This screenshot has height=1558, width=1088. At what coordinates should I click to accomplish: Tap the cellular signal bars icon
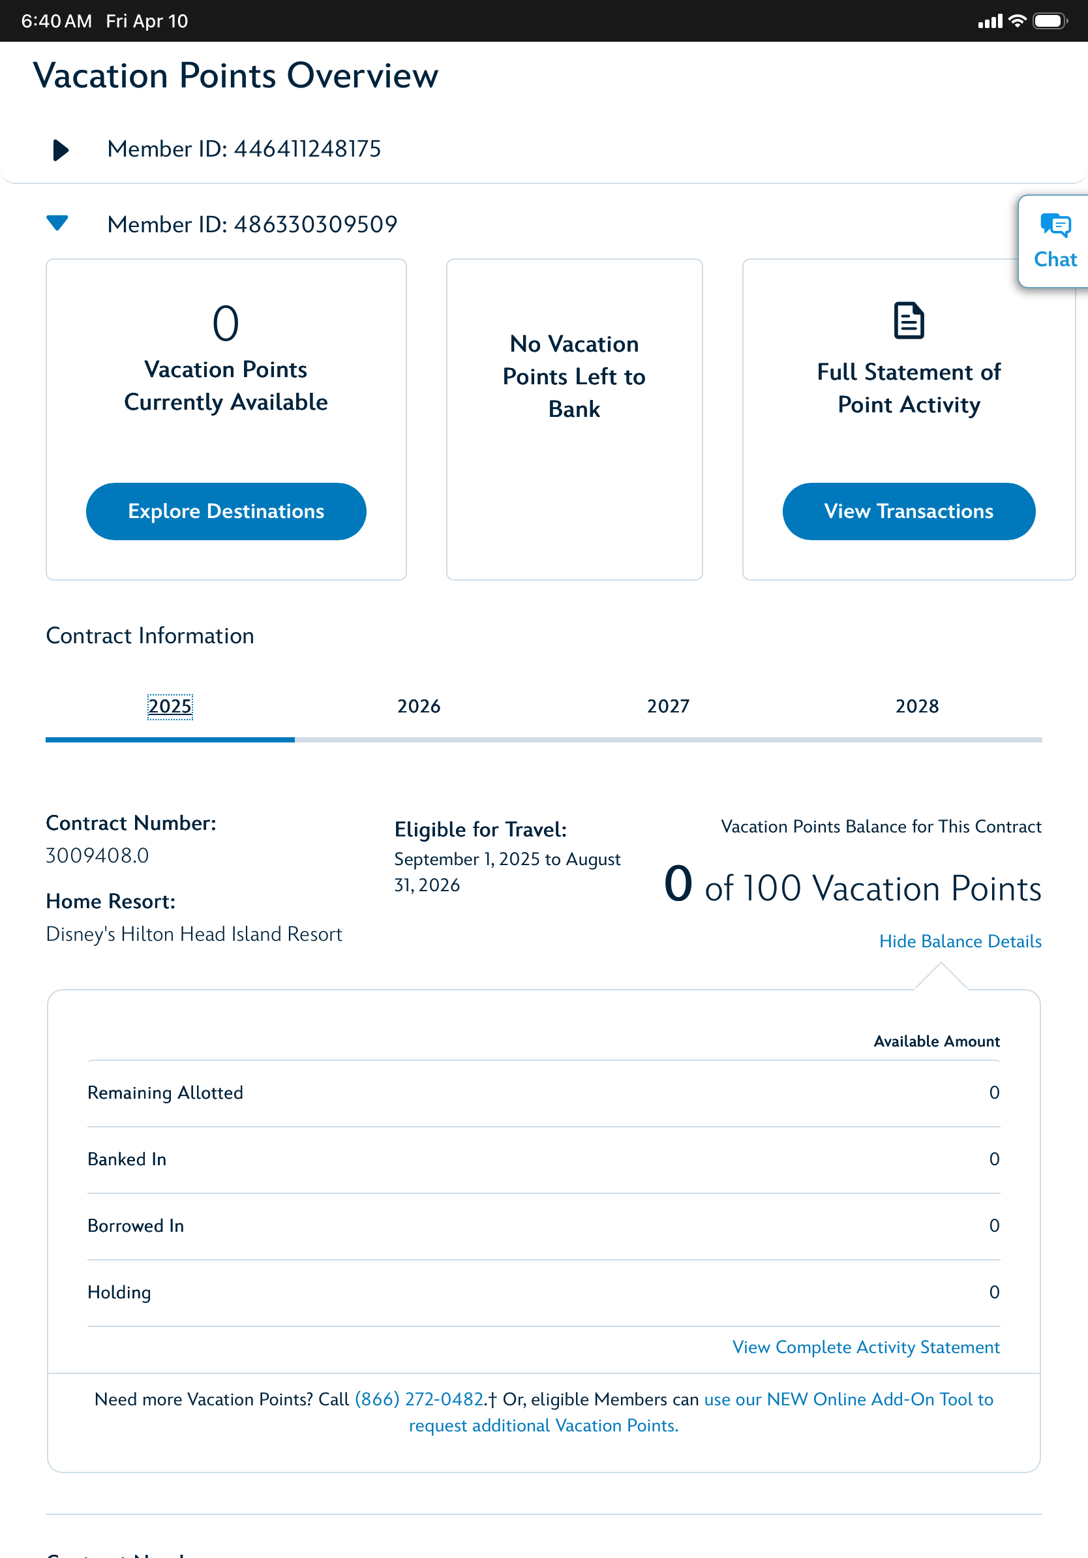point(990,22)
